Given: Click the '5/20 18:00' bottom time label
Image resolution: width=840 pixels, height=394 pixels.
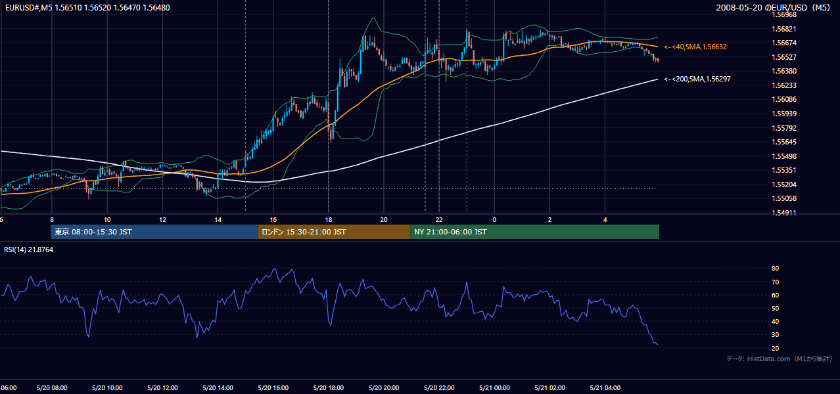Looking at the screenshot, I should (x=328, y=388).
